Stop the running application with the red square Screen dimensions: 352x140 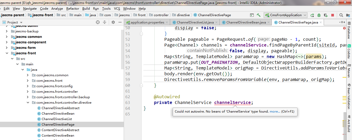pyautogui.click(x=333, y=15)
